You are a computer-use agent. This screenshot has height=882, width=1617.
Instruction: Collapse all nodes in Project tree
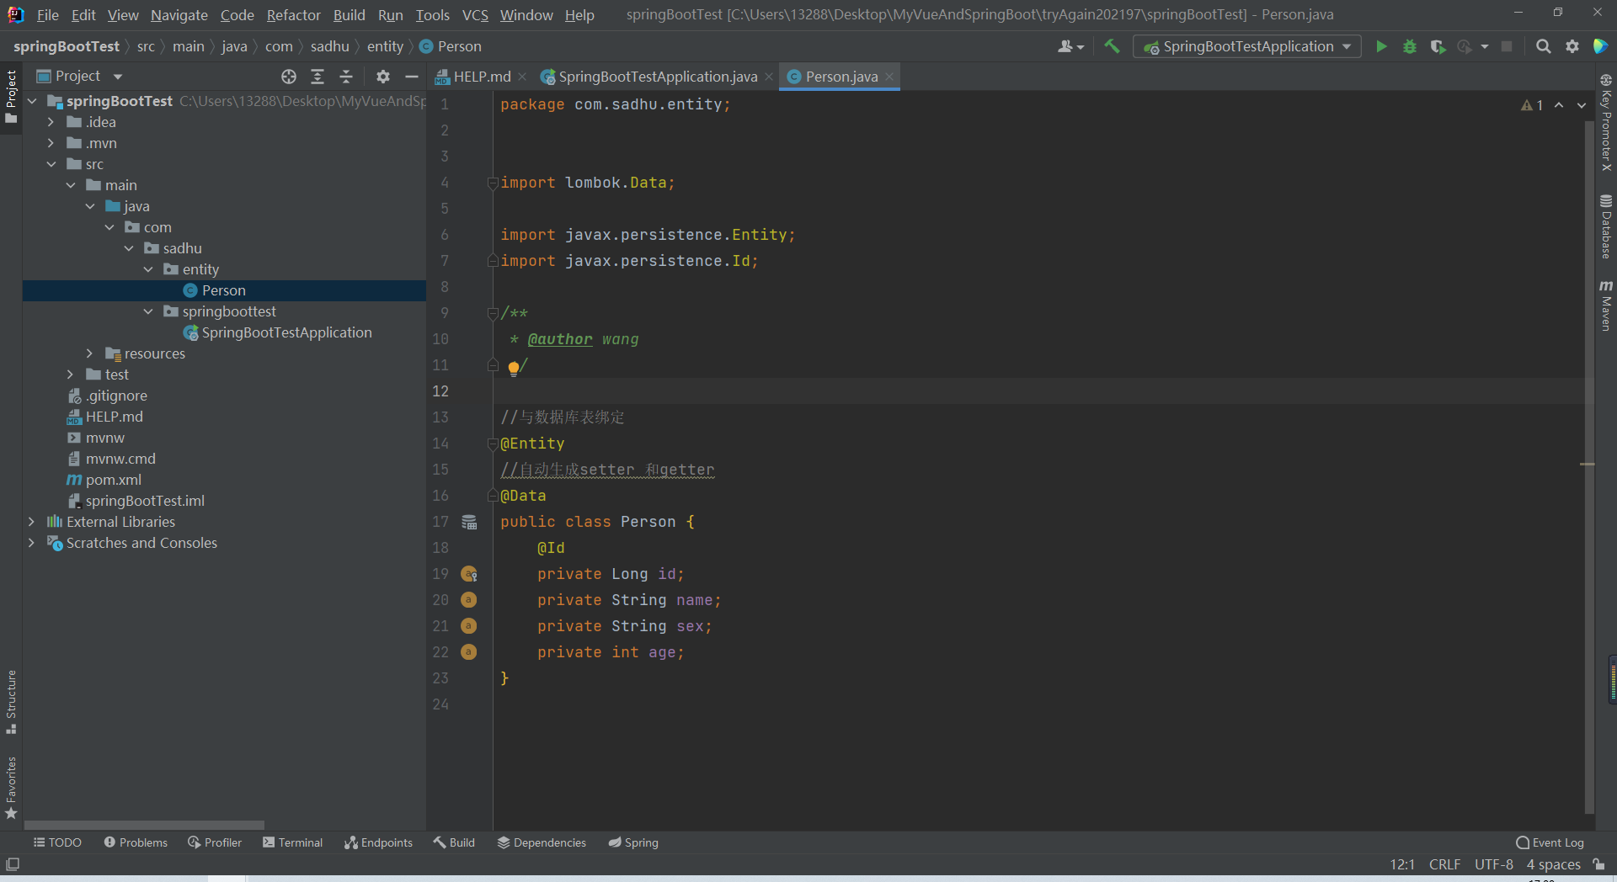[346, 77]
